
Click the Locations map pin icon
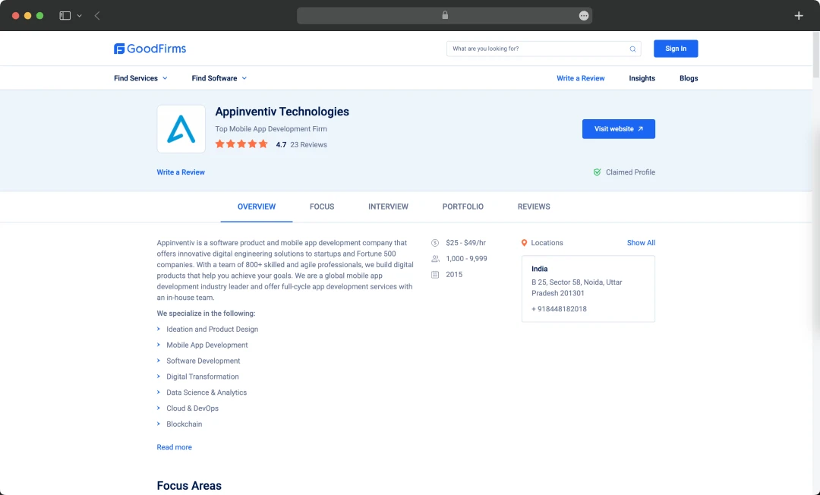click(x=524, y=242)
